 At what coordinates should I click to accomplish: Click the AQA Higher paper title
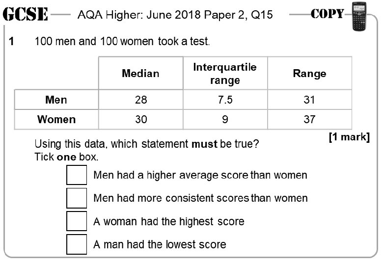[175, 15]
